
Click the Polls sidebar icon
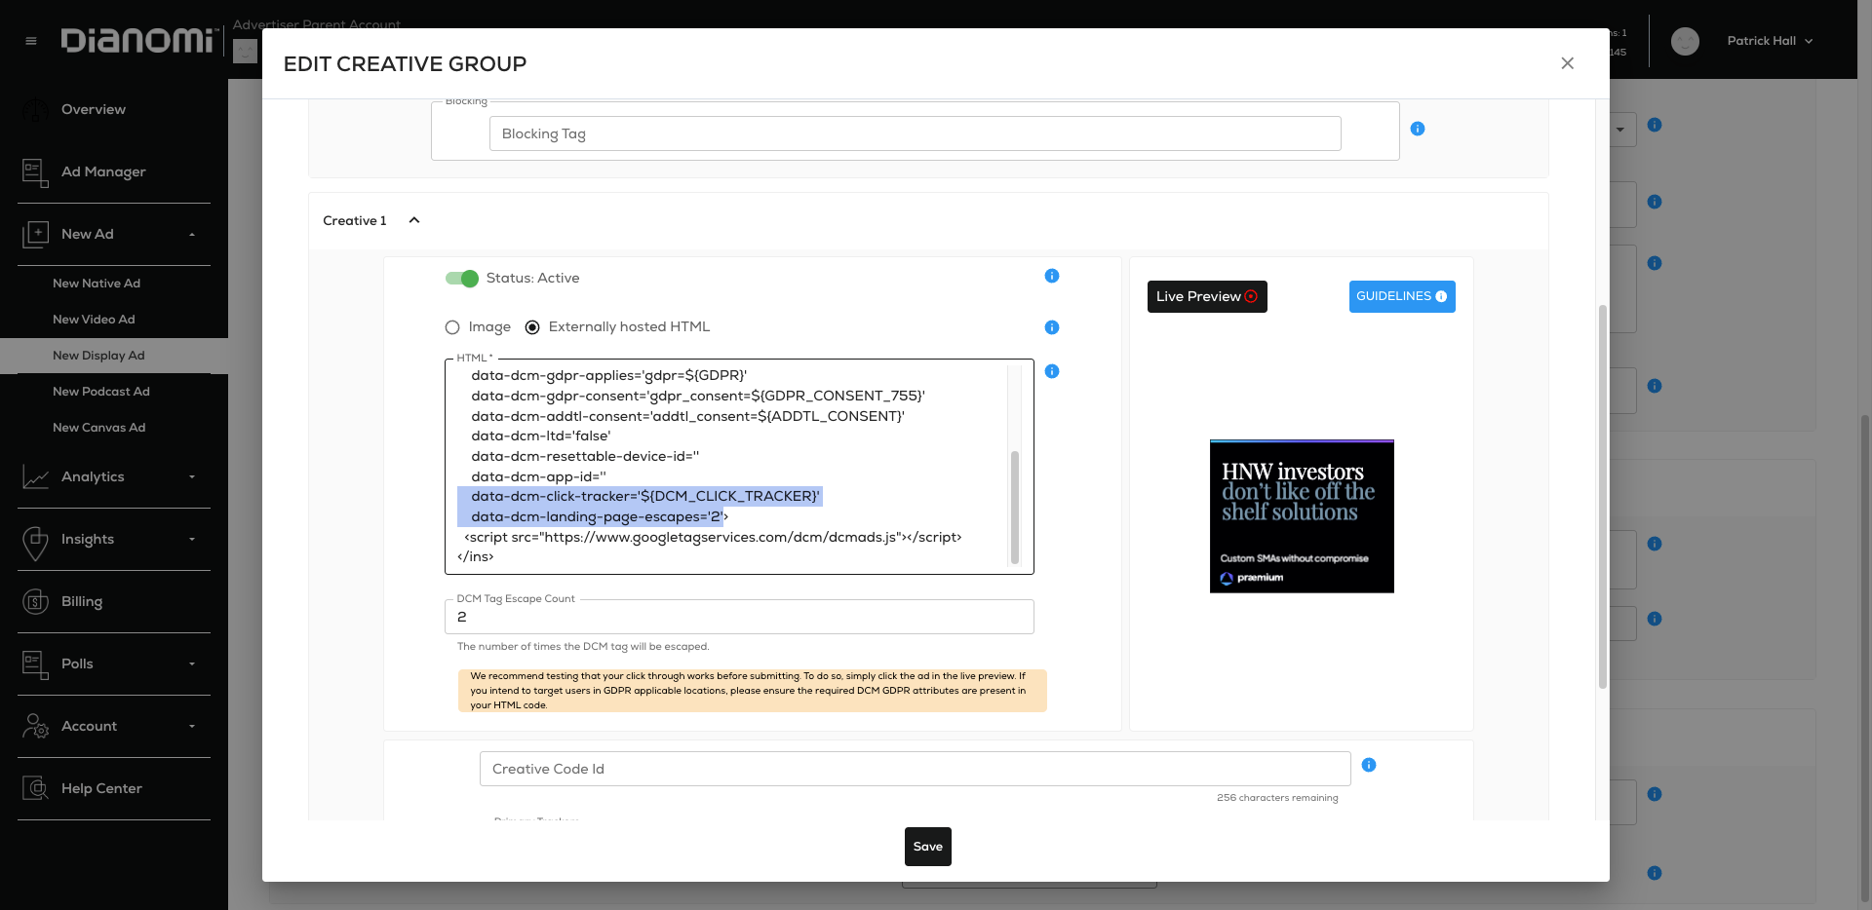click(x=35, y=664)
